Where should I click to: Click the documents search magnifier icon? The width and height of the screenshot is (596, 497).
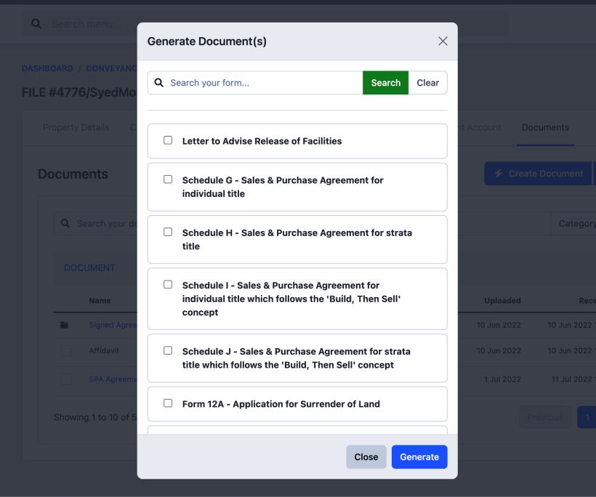coord(65,224)
